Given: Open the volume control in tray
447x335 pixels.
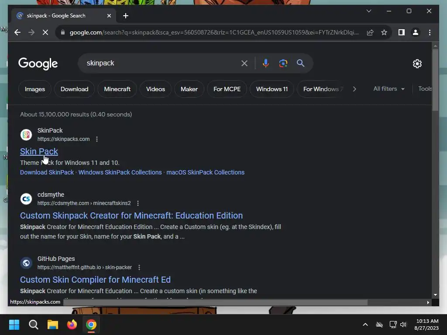Looking at the screenshot, I should click(403, 325).
